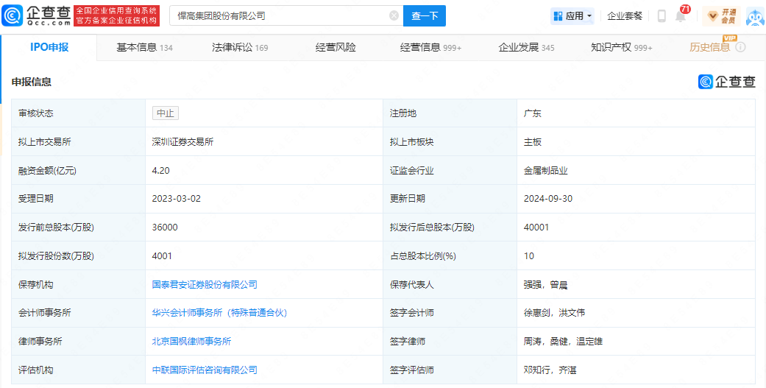766x388 pixels.
Task: Open the notifications bell icon
Action: click(681, 16)
